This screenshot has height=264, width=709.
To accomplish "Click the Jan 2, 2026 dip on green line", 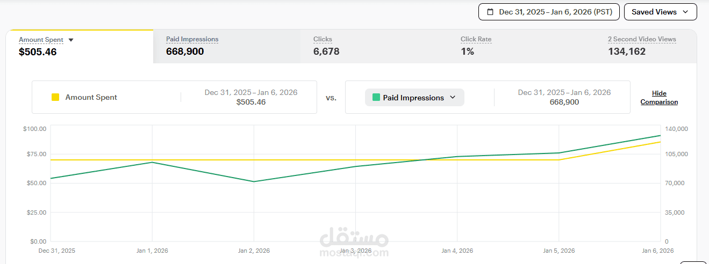I will [x=254, y=181].
